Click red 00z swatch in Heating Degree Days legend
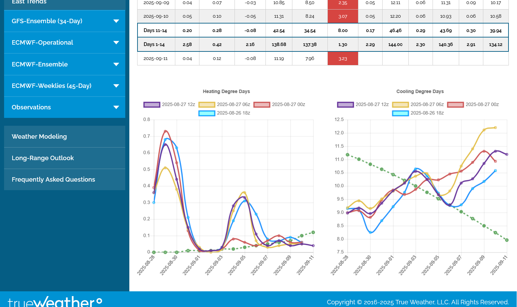Viewport: 517px width, 307px height. tap(262, 105)
